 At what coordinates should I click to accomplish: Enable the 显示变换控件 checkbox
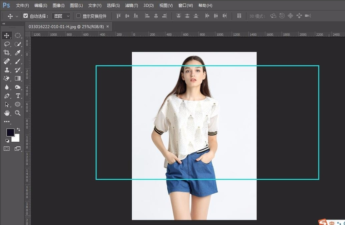tap(78, 15)
